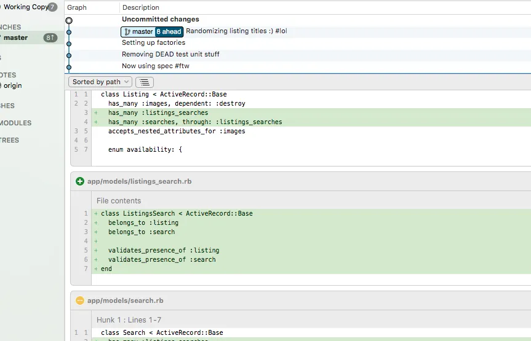
Task: Open the Sorted by path dropdown
Action: point(100,82)
